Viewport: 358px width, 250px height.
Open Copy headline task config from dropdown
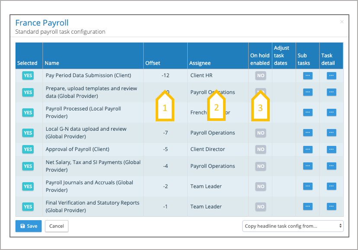293,226
